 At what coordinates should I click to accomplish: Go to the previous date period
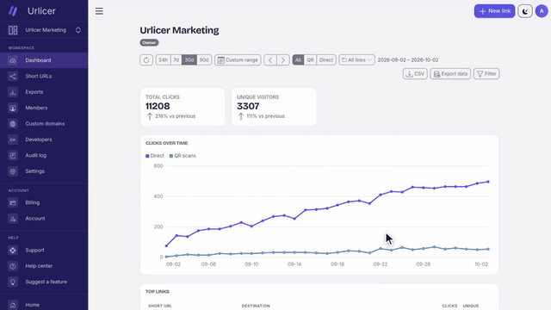(x=270, y=60)
